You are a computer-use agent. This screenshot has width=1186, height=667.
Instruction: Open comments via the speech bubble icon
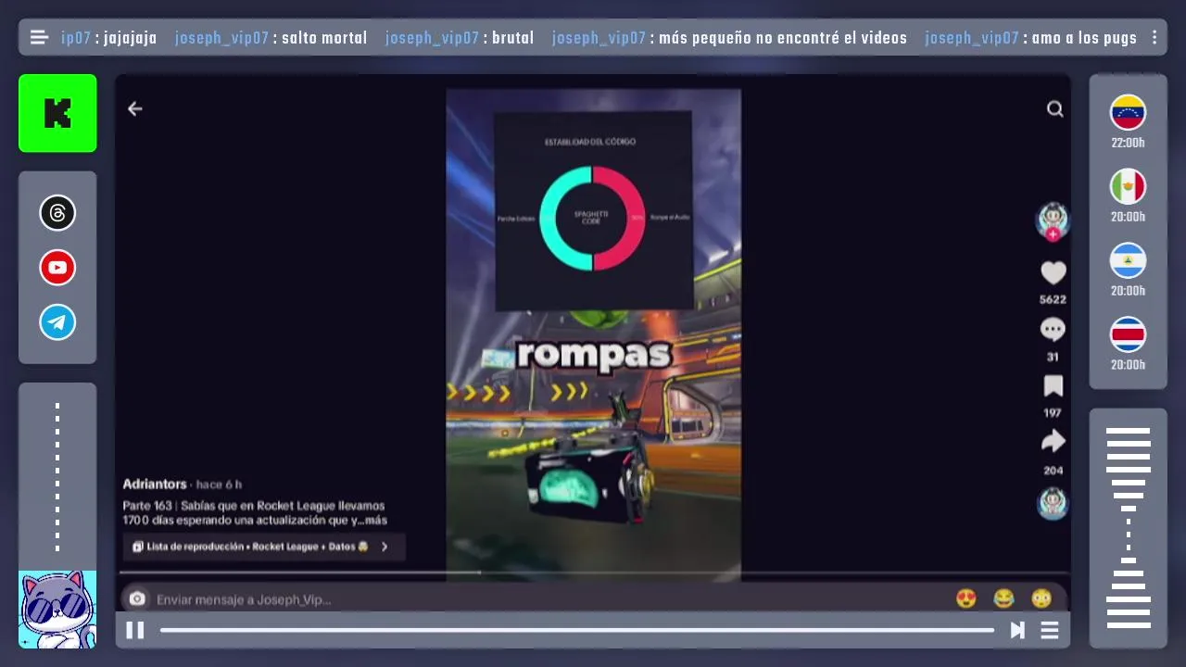(x=1053, y=330)
